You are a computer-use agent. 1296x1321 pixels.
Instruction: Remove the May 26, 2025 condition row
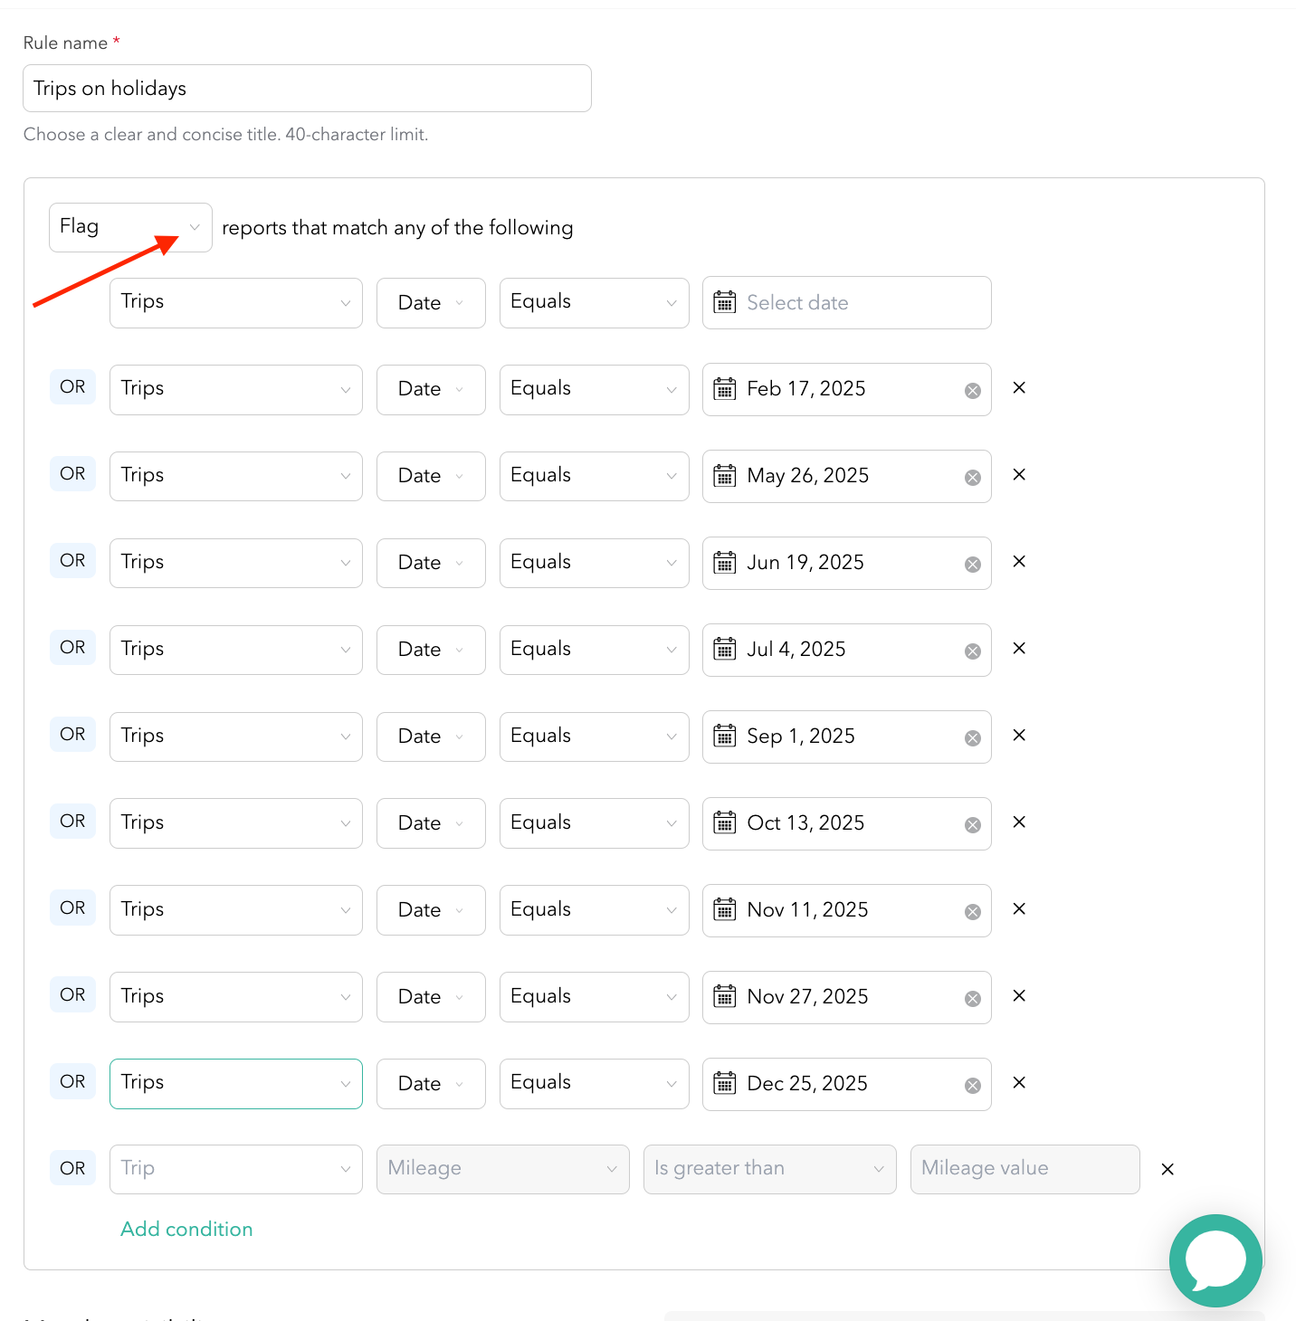tap(1019, 475)
